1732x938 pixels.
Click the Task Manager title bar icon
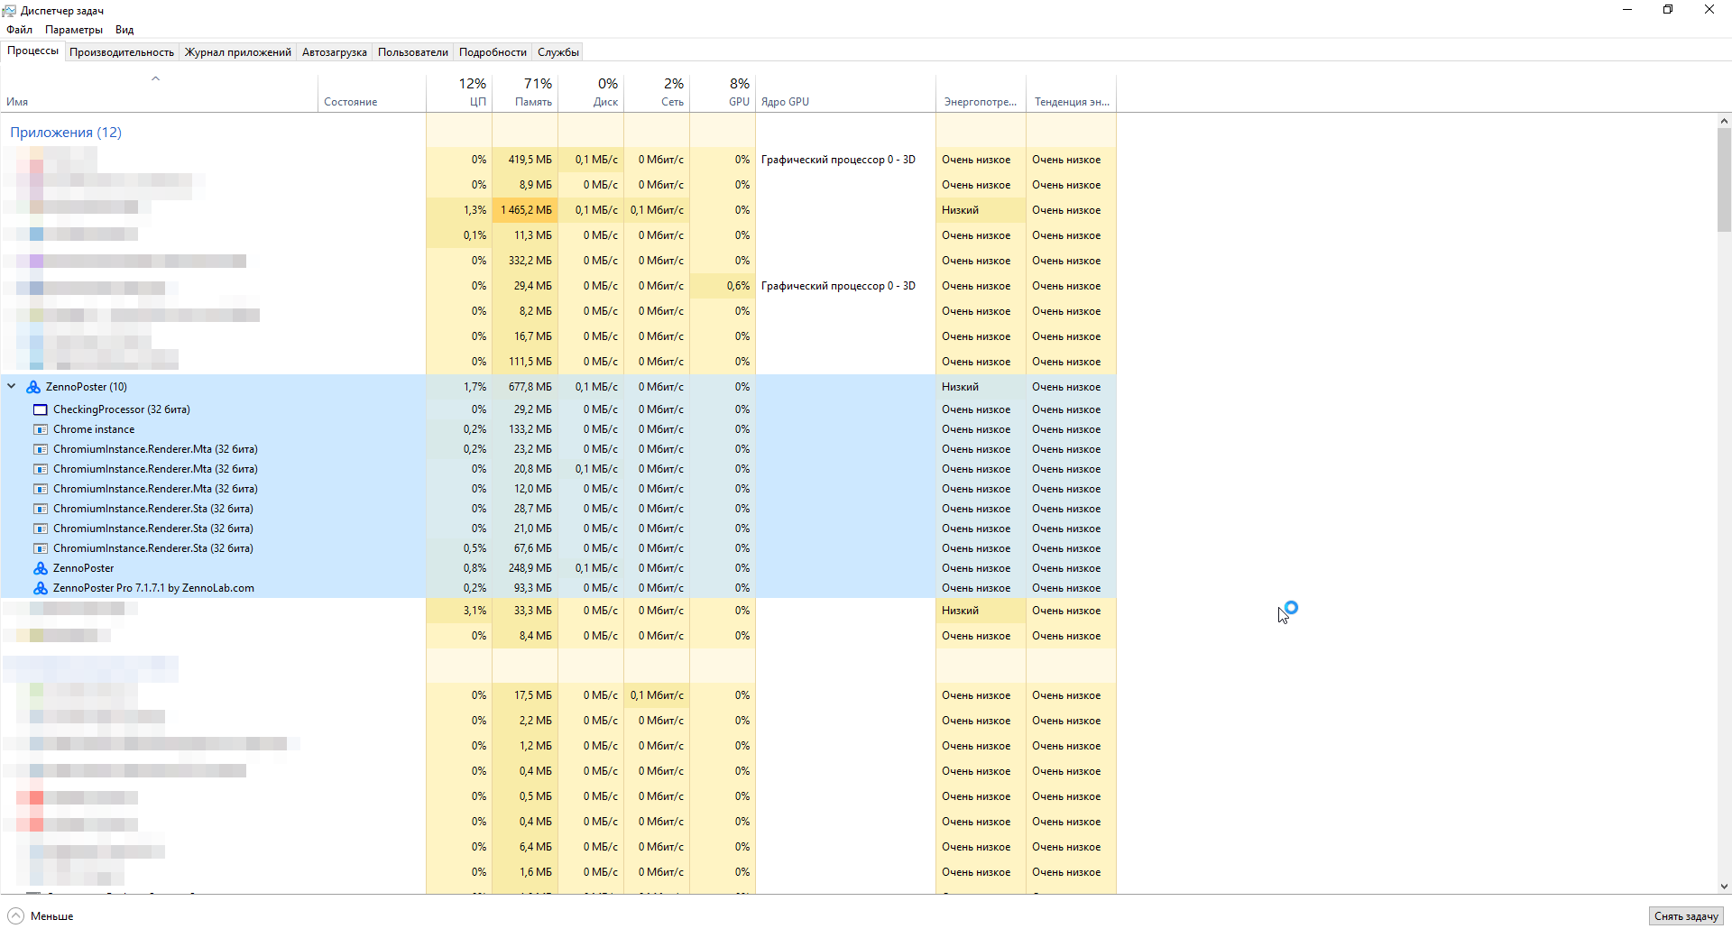pos(9,11)
